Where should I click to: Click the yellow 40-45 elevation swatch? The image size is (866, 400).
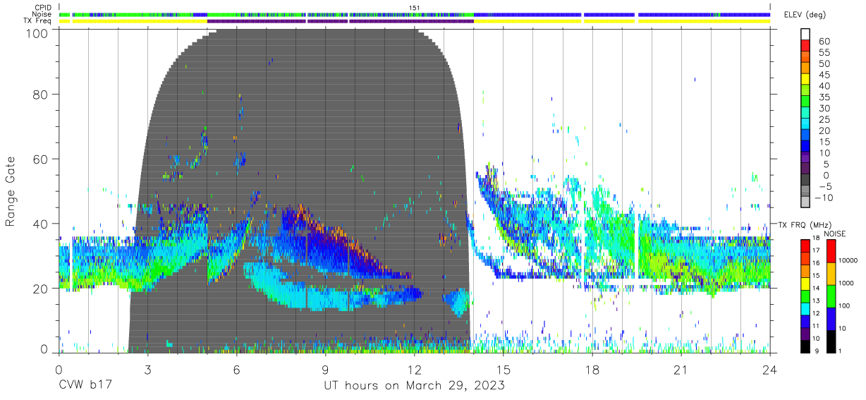point(805,80)
